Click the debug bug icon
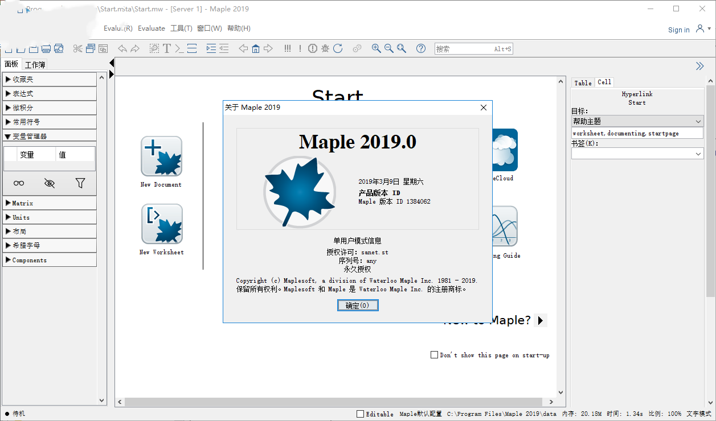The image size is (716, 421). click(x=325, y=49)
